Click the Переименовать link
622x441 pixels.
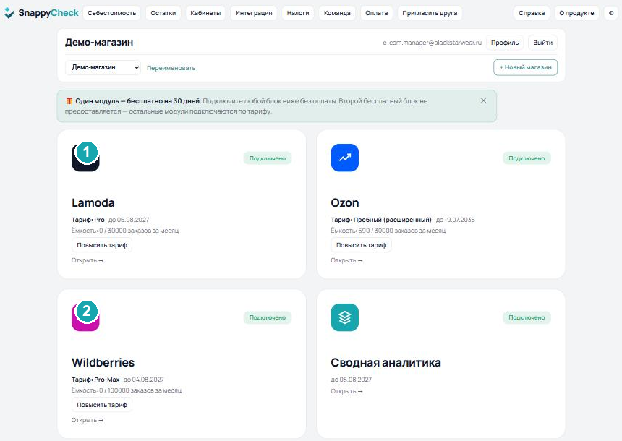171,68
